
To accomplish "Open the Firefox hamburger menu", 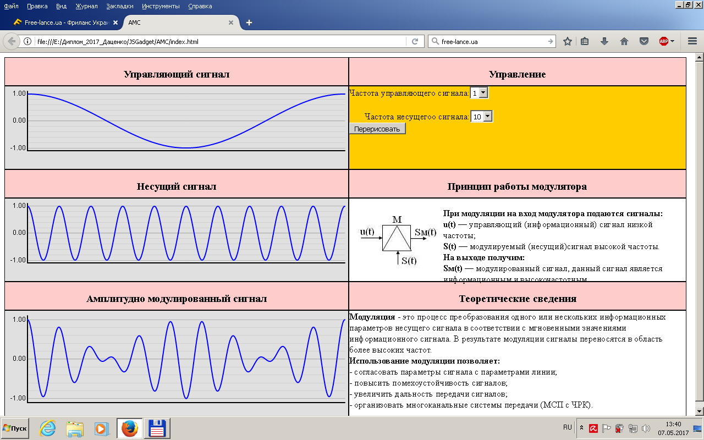I will (692, 41).
